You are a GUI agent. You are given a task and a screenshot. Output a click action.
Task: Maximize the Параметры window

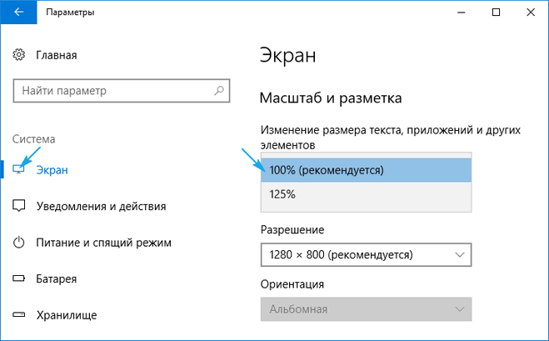click(x=497, y=13)
